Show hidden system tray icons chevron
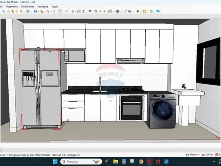Viewport: 221px width, 166px height. click(214, 162)
